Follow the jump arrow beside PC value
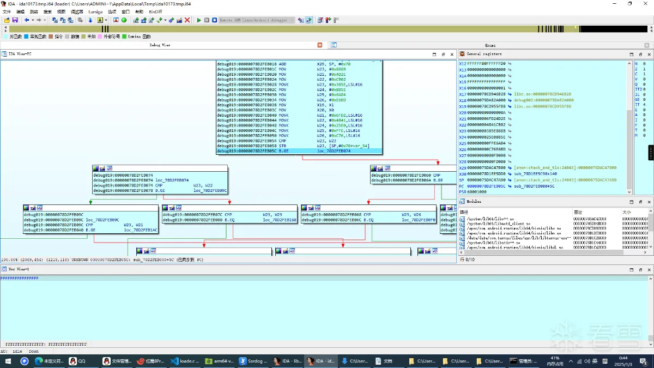654x368 pixels. pos(510,186)
